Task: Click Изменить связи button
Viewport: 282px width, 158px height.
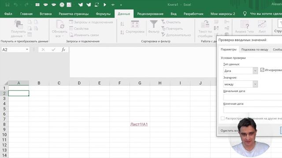Action: (x=84, y=35)
